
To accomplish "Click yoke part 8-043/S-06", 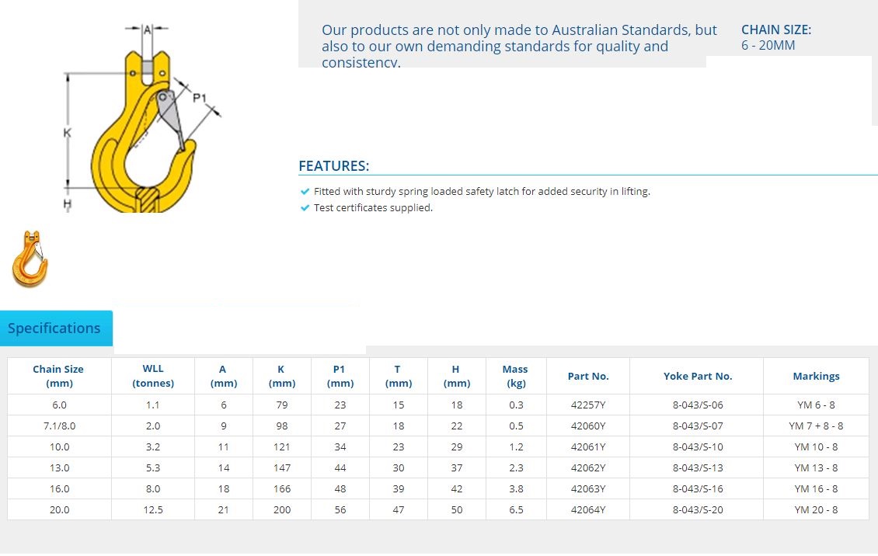I will [698, 405].
